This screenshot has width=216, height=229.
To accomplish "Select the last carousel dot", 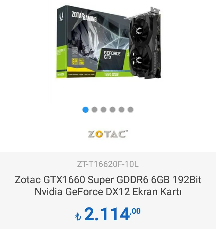I will (x=130, y=110).
